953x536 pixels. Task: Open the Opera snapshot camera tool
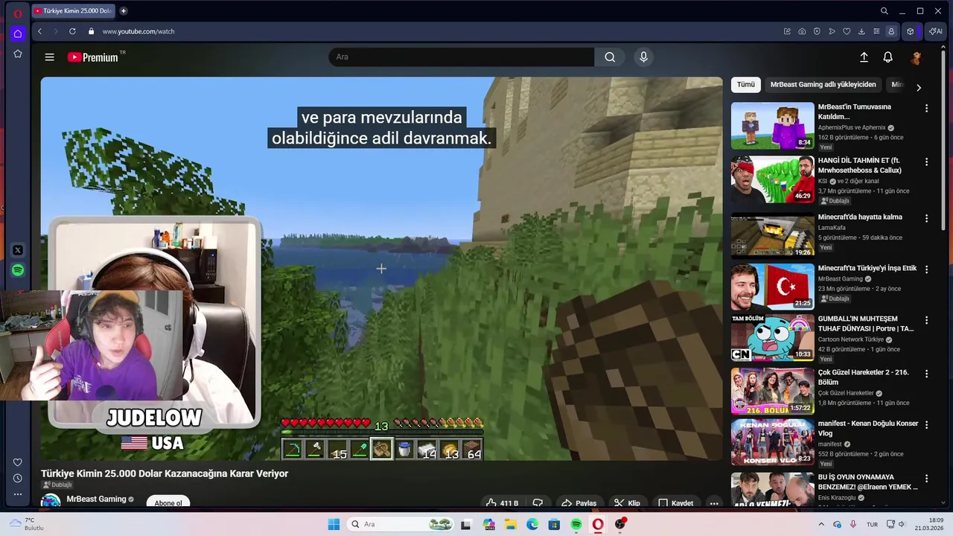pyautogui.click(x=802, y=31)
